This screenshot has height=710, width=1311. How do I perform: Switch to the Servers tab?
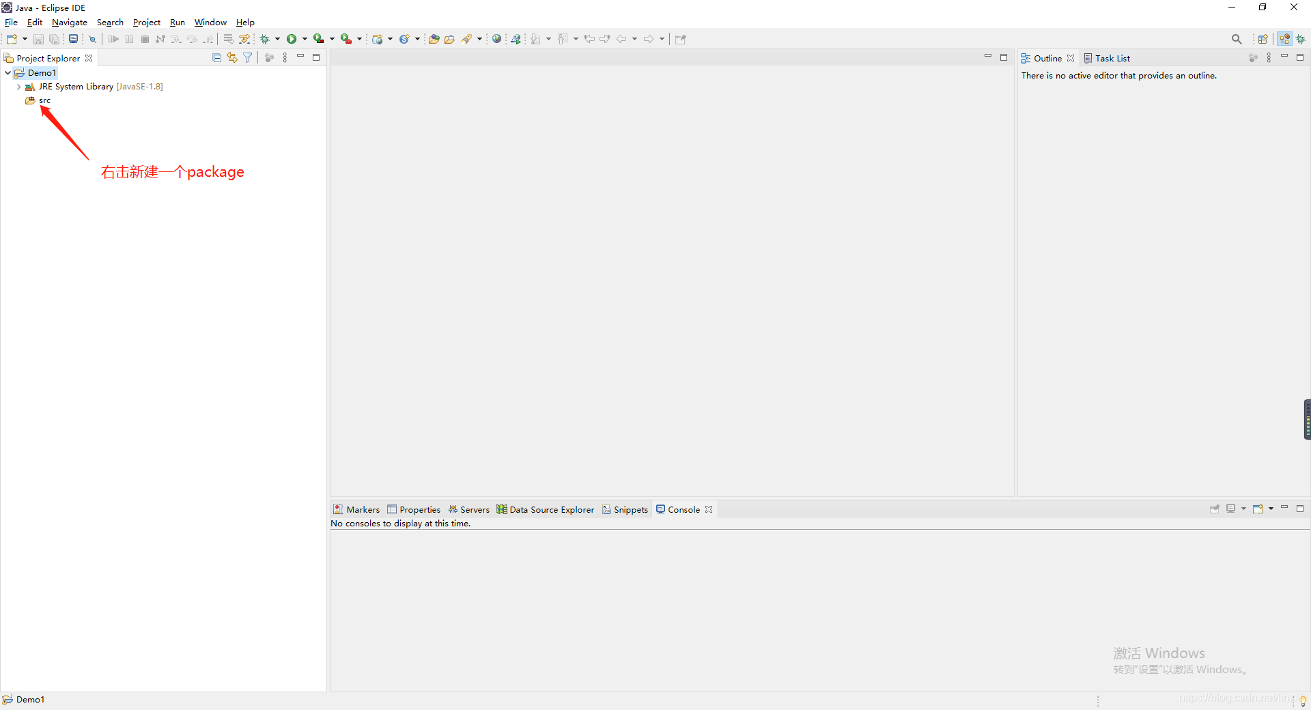click(468, 509)
